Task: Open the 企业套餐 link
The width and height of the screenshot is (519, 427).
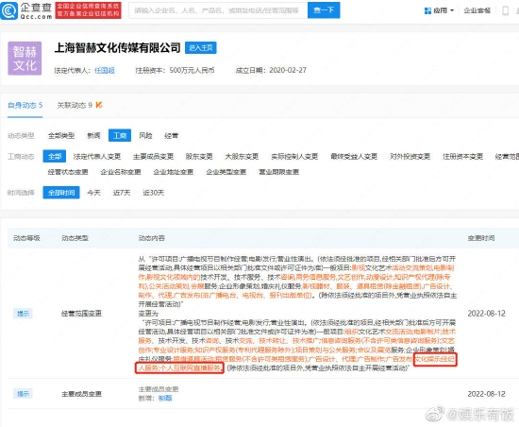Action: click(x=477, y=10)
